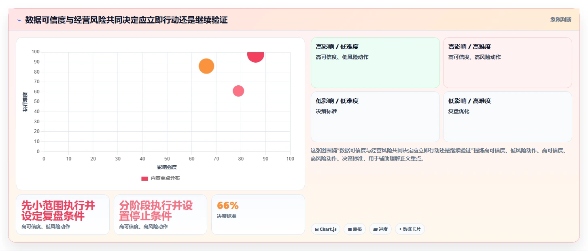Click the 决策标准 caption under 66%
This screenshot has height=251, width=588.
point(227,216)
